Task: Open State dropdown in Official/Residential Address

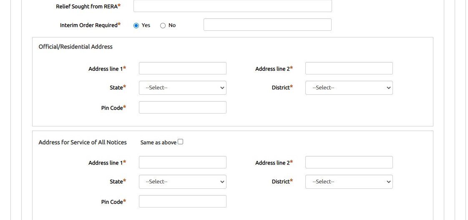Action: click(182, 88)
